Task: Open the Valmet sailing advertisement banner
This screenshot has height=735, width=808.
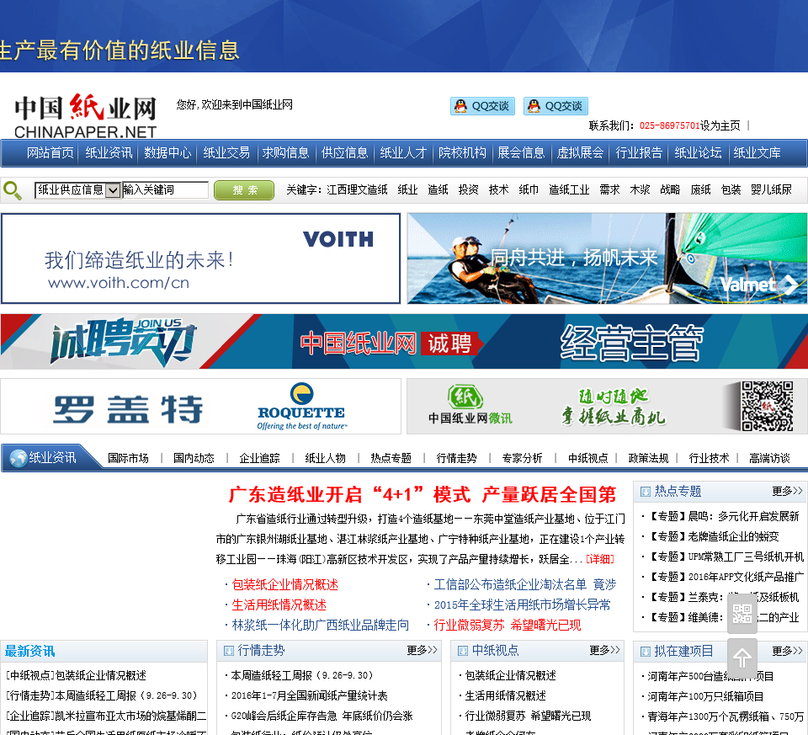Action: [607, 258]
